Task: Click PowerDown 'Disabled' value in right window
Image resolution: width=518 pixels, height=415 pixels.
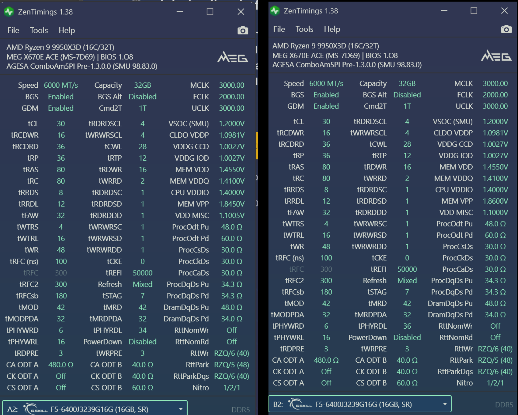Action: tap(407, 338)
